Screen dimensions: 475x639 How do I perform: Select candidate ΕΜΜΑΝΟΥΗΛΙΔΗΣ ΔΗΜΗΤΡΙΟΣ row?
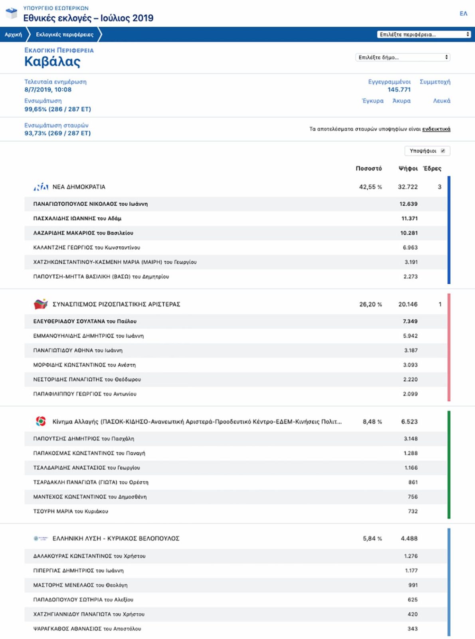pos(236,336)
